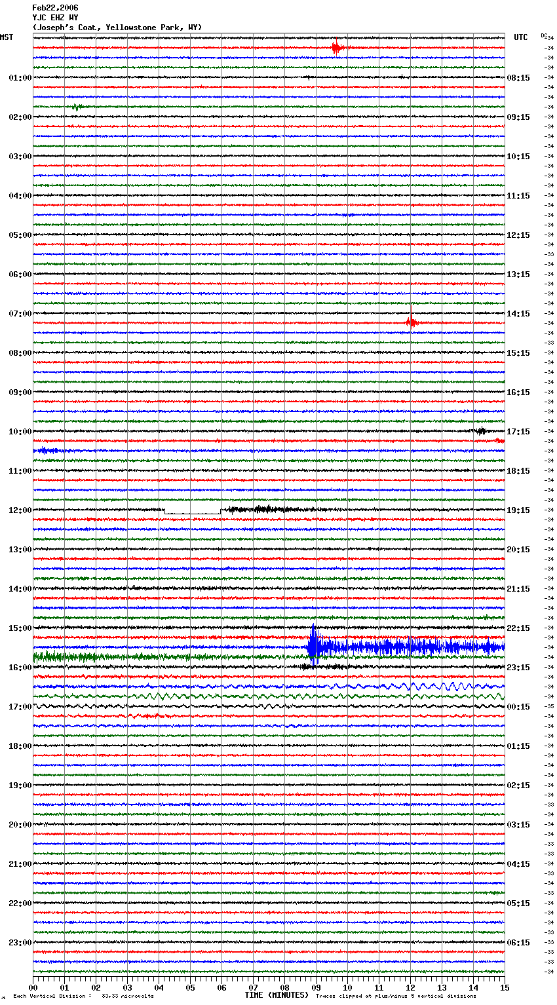
Task: Click minute 12 on the bottom time axis
Action: [x=410, y=987]
